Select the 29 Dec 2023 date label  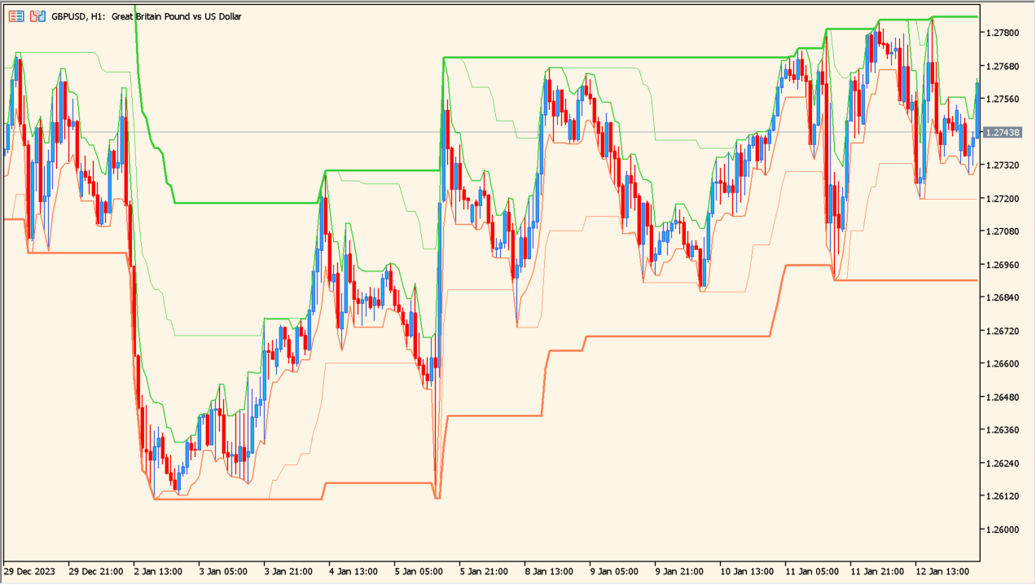(29, 570)
